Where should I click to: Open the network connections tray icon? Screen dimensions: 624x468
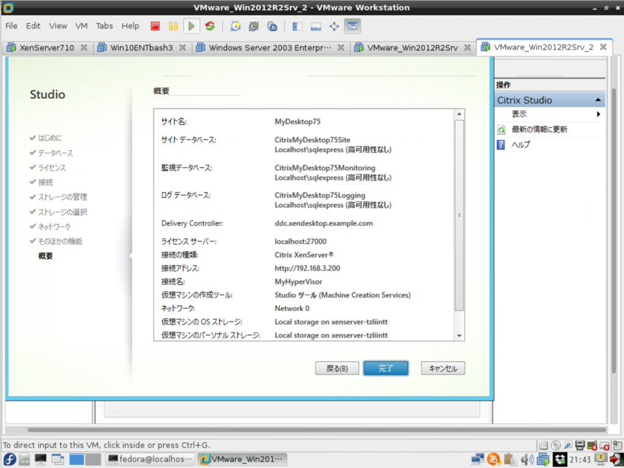point(478,459)
